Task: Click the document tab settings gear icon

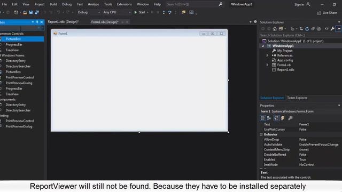Action: (255, 22)
